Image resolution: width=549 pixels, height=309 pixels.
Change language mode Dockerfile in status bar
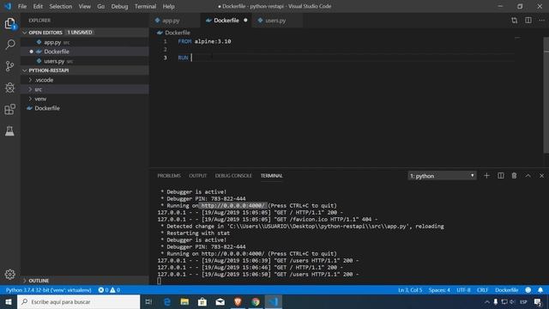point(507,290)
